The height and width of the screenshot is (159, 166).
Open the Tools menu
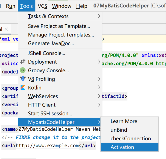pyautogui.click(x=26, y=6)
